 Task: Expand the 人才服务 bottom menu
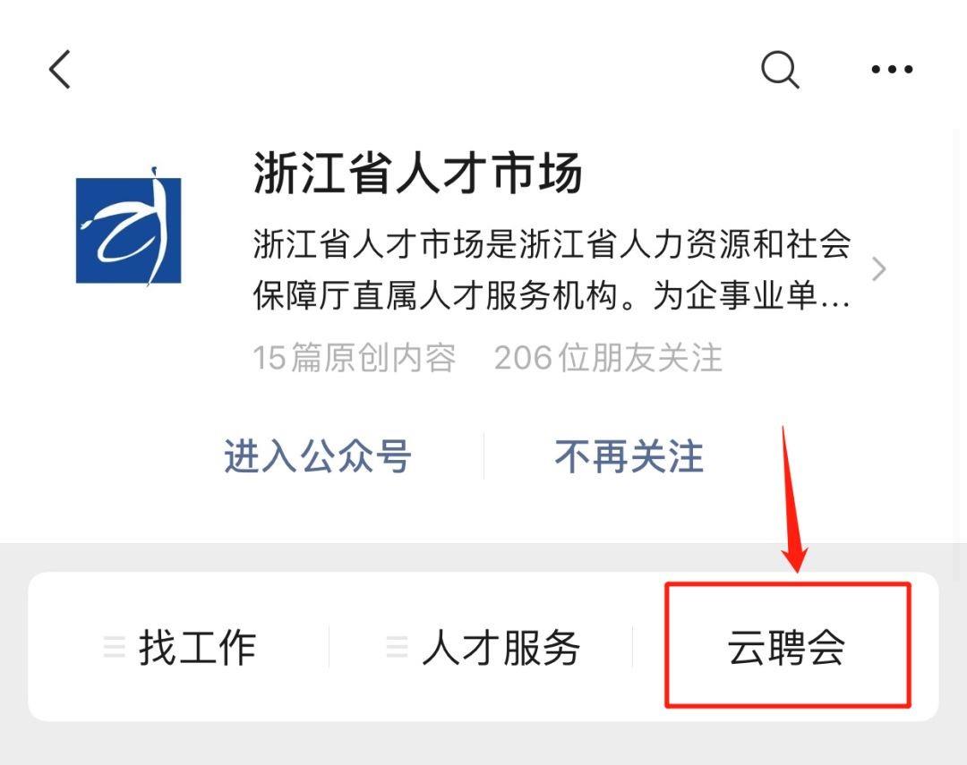483,647
